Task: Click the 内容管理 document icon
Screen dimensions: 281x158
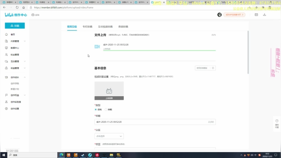Action: (x=7, y=41)
